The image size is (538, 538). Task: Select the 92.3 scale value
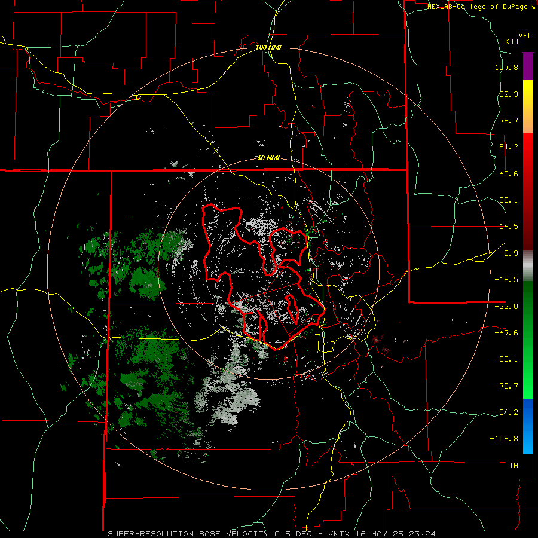click(509, 94)
